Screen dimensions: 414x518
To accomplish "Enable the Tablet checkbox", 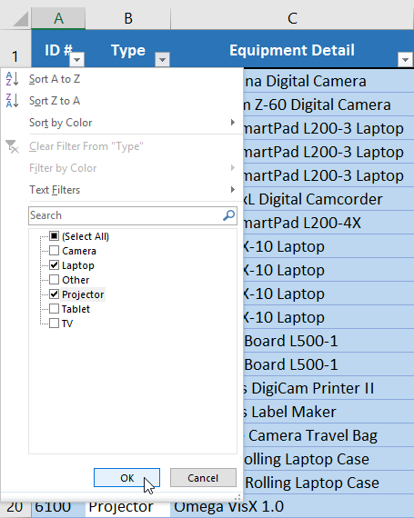I will [54, 309].
